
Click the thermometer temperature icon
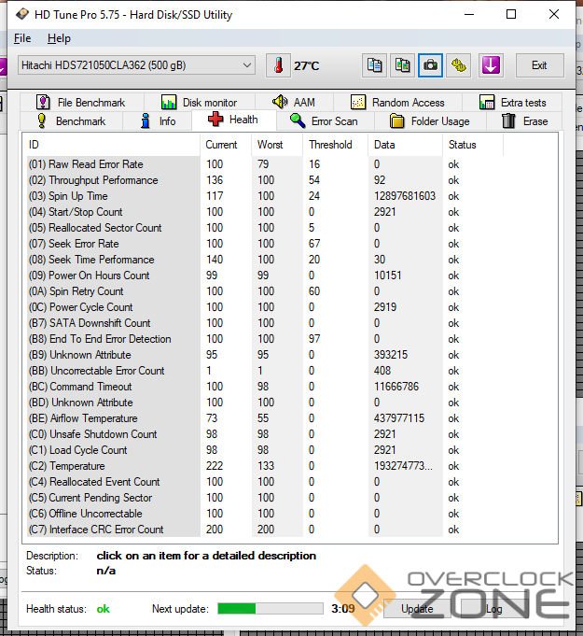click(278, 65)
